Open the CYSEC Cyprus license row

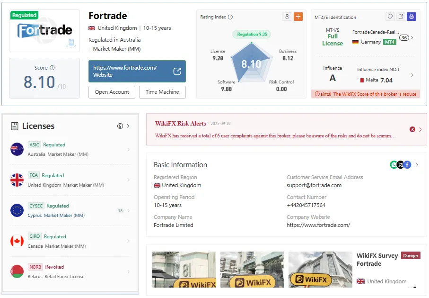70,210
